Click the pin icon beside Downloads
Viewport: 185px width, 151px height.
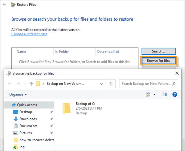51,119
